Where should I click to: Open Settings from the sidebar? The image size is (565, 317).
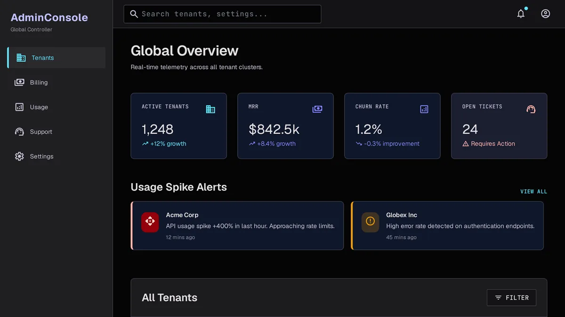click(x=56, y=156)
